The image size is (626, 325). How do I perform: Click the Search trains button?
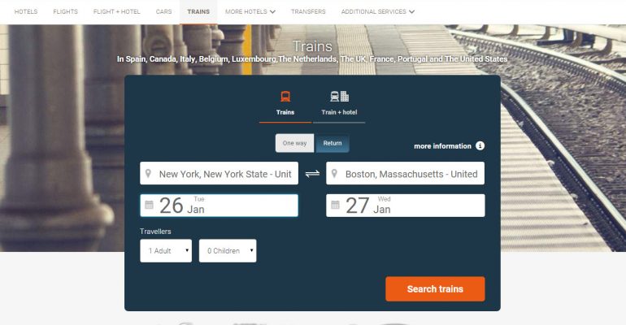click(435, 289)
